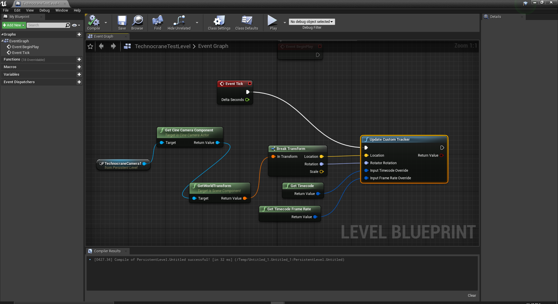Screen dimensions: 558x304
Task: Click Get Timecode Frame Rate Return Value pin
Action: [x=315, y=217]
